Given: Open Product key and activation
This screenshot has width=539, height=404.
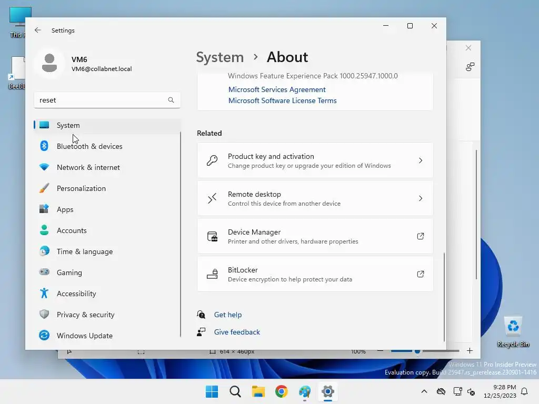Looking at the screenshot, I should tap(315, 160).
